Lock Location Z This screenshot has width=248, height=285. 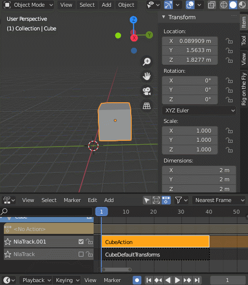tap(229, 60)
